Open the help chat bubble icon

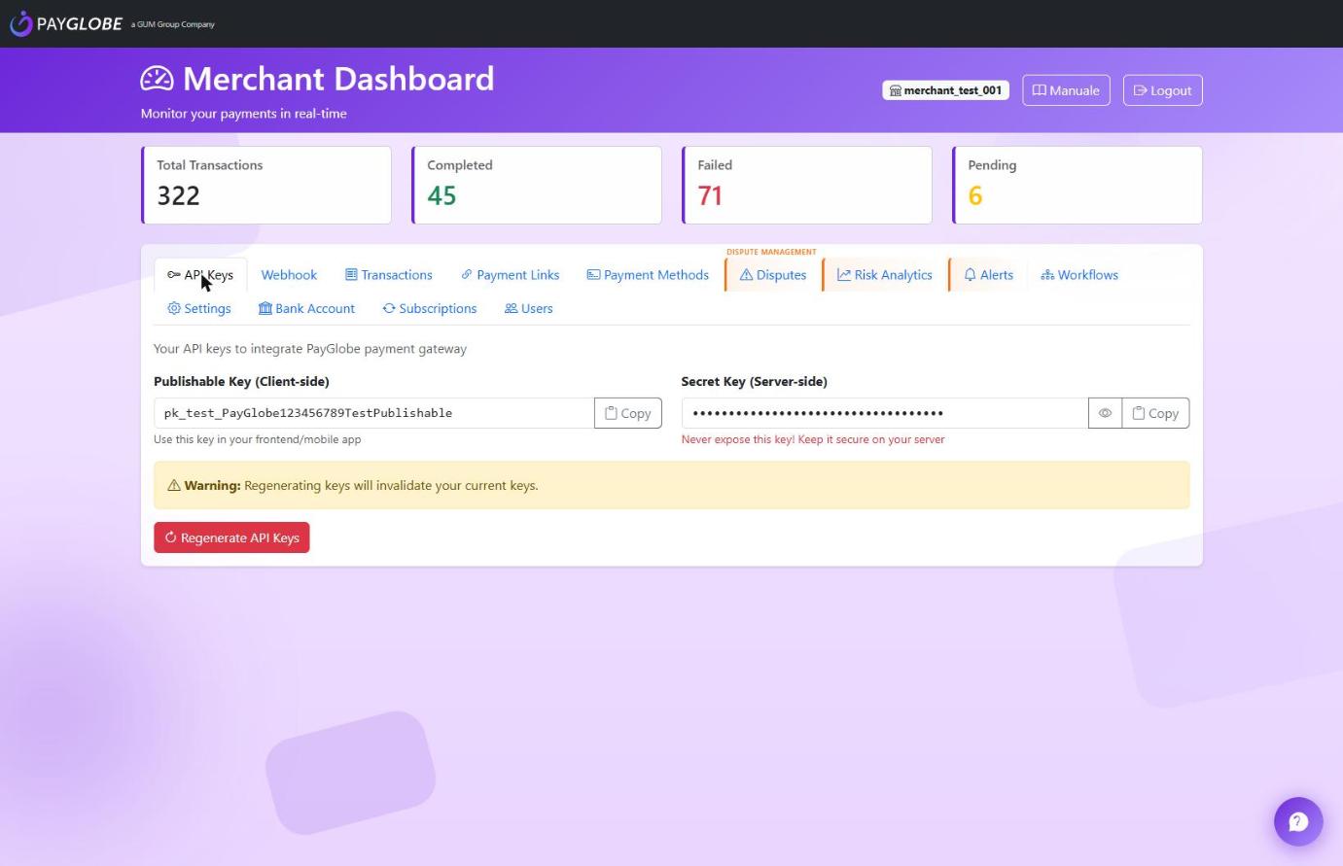[1298, 822]
